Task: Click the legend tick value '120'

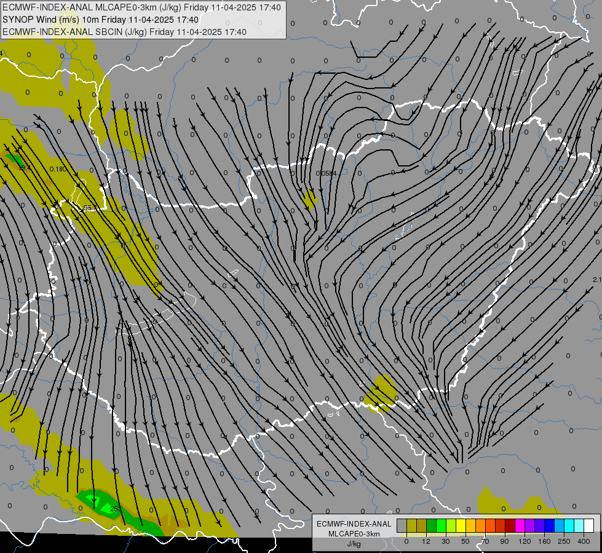Action: (x=525, y=541)
